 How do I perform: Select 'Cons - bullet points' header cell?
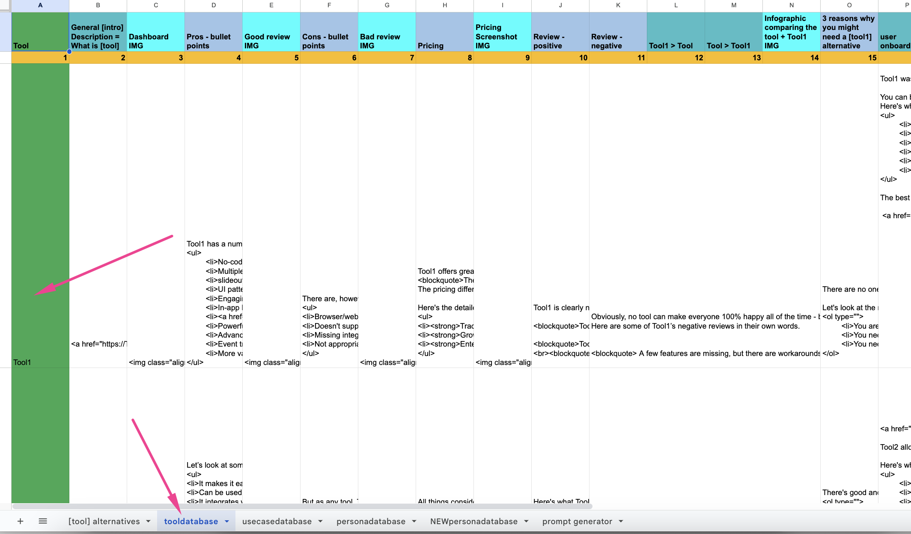329,32
